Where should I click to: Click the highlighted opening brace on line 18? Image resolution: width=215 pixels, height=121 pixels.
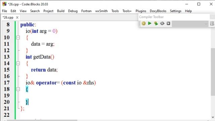[27, 89]
